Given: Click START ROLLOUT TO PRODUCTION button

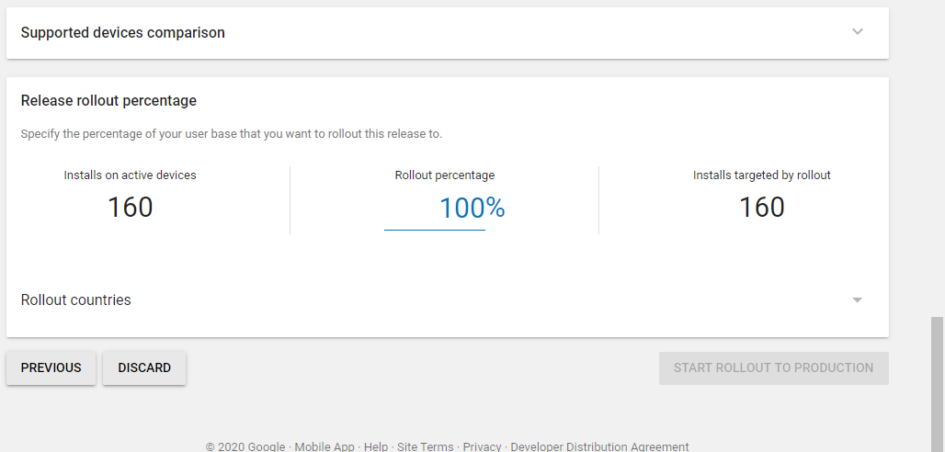Looking at the screenshot, I should click(x=774, y=367).
